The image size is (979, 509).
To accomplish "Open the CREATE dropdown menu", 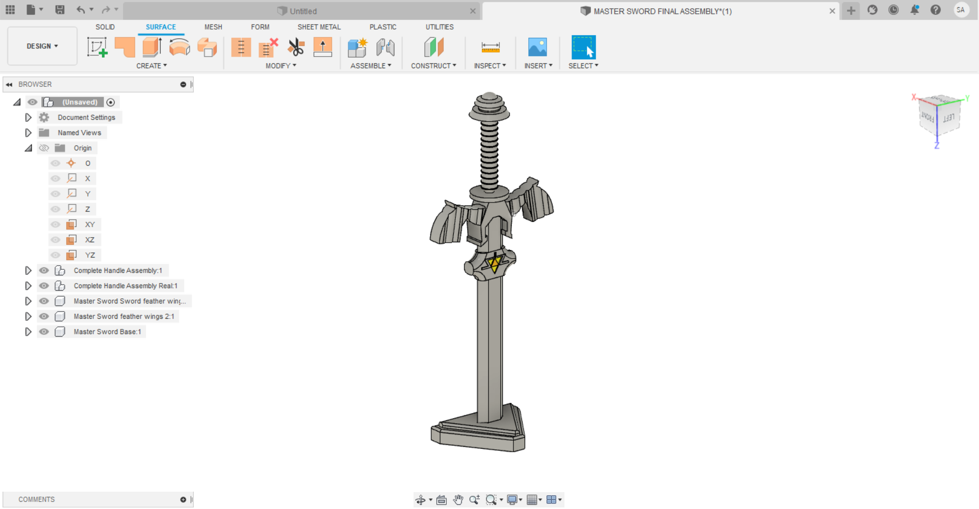I will pos(151,66).
